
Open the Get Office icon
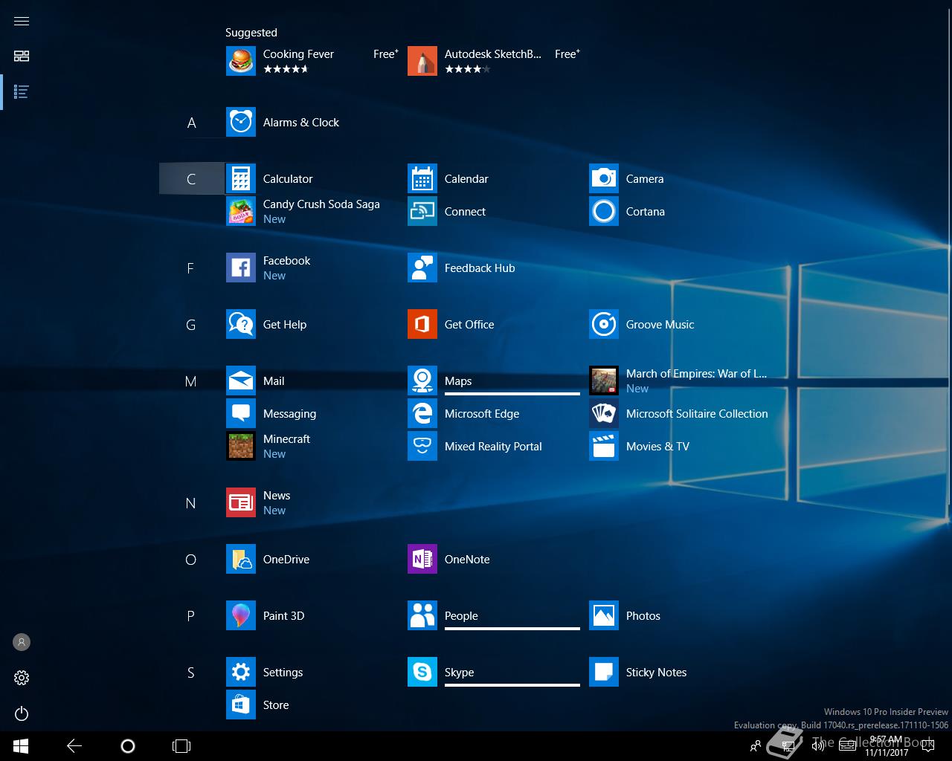coord(422,324)
